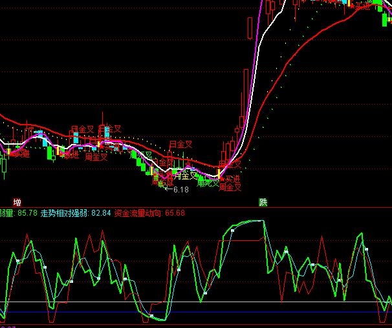Screen dimensions: 392x328
Task: Click the yellow 月金叉 signal label
Action: coord(185,176)
